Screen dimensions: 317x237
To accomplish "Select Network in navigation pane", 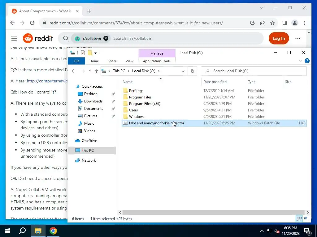I will point(89,160).
